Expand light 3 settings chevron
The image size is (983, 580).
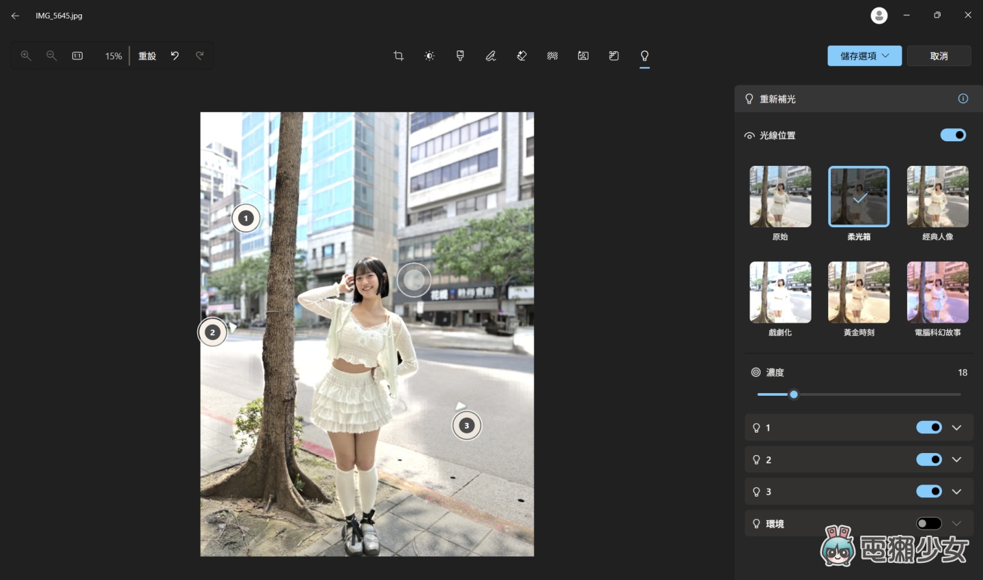pos(956,492)
